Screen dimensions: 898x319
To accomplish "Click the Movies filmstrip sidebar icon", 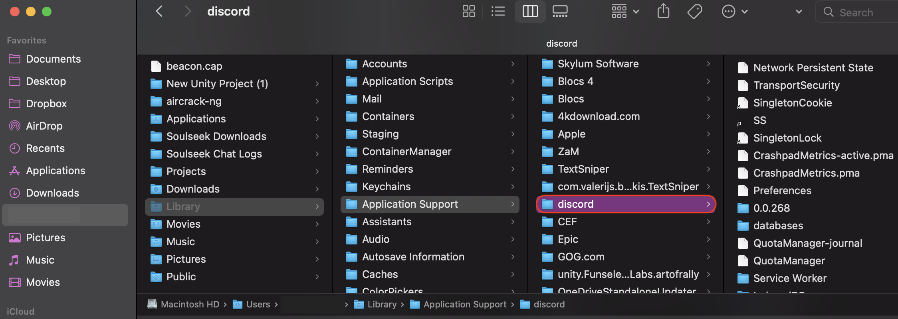I will pos(15,282).
